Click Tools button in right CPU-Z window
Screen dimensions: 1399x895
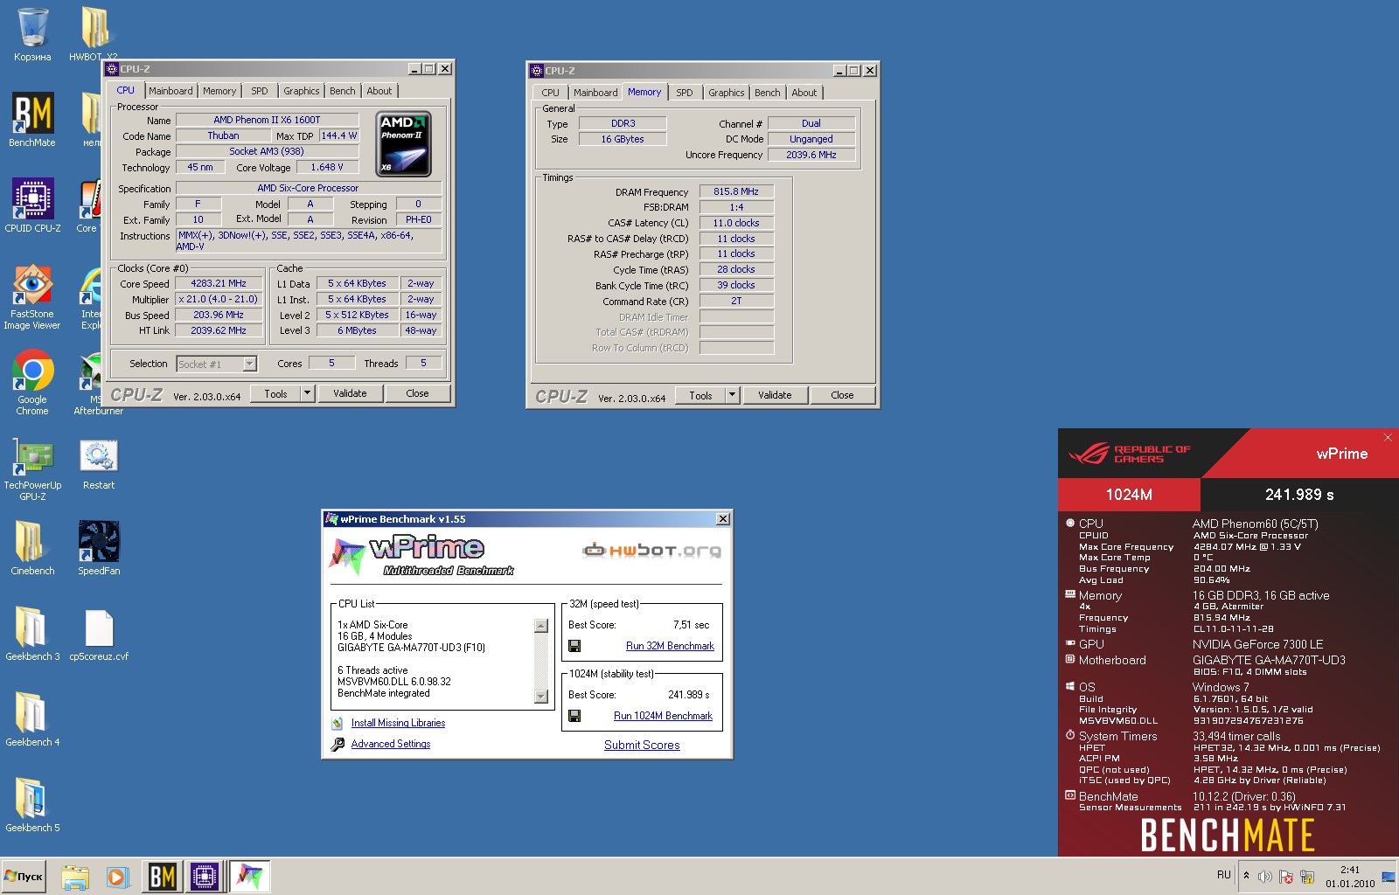point(700,395)
